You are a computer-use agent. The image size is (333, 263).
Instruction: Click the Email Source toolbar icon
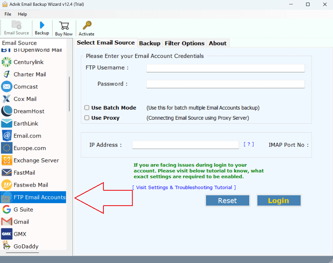click(x=16, y=25)
